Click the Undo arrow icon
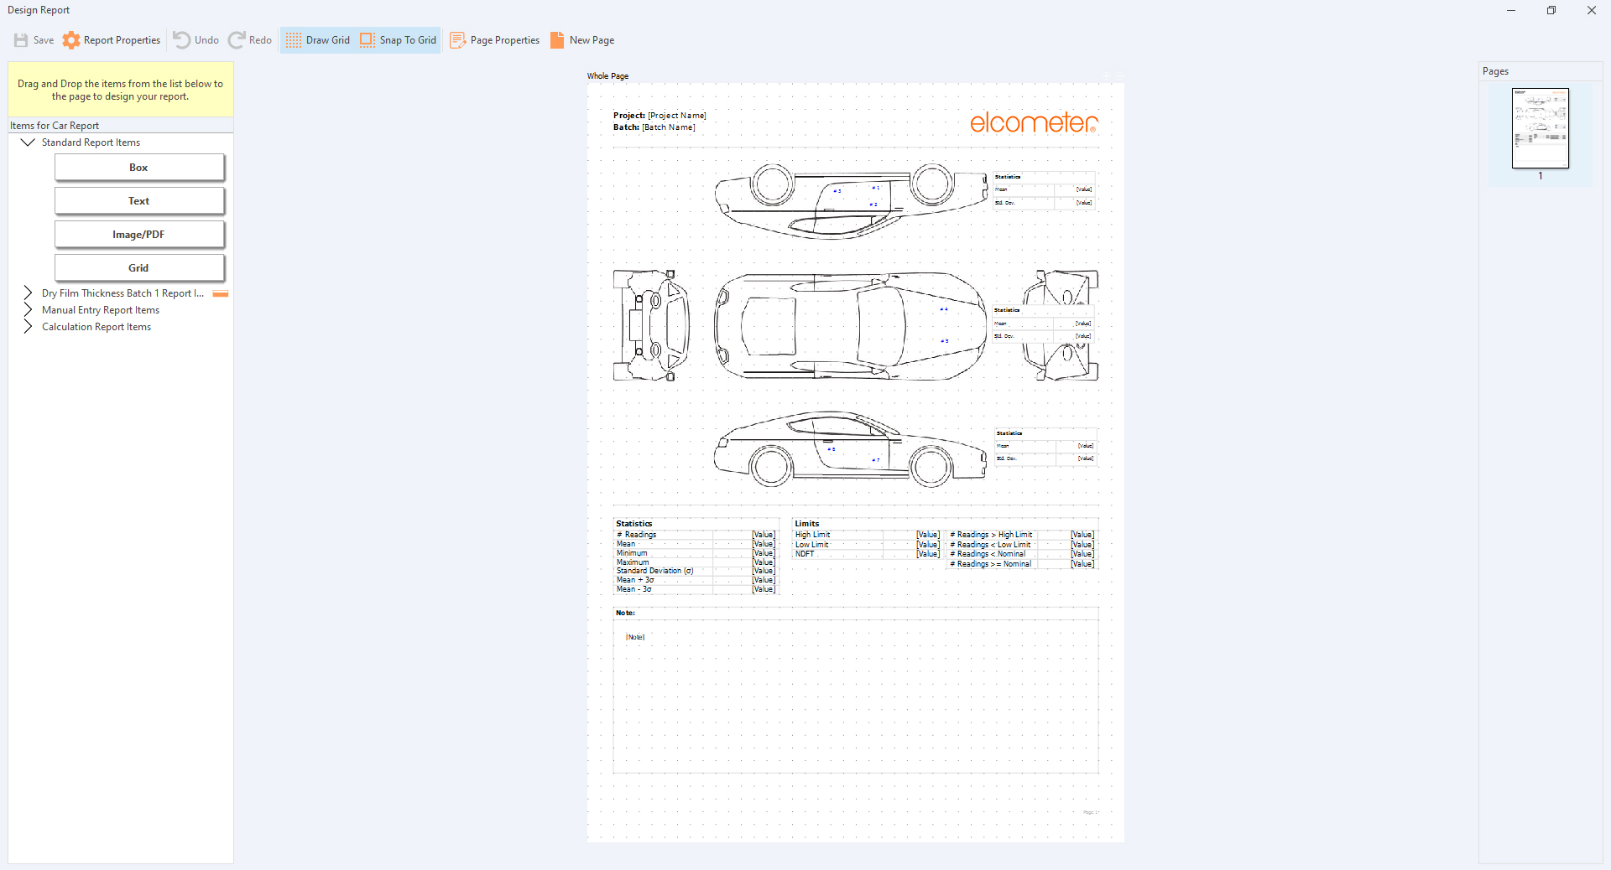This screenshot has height=870, width=1611. pos(181,40)
